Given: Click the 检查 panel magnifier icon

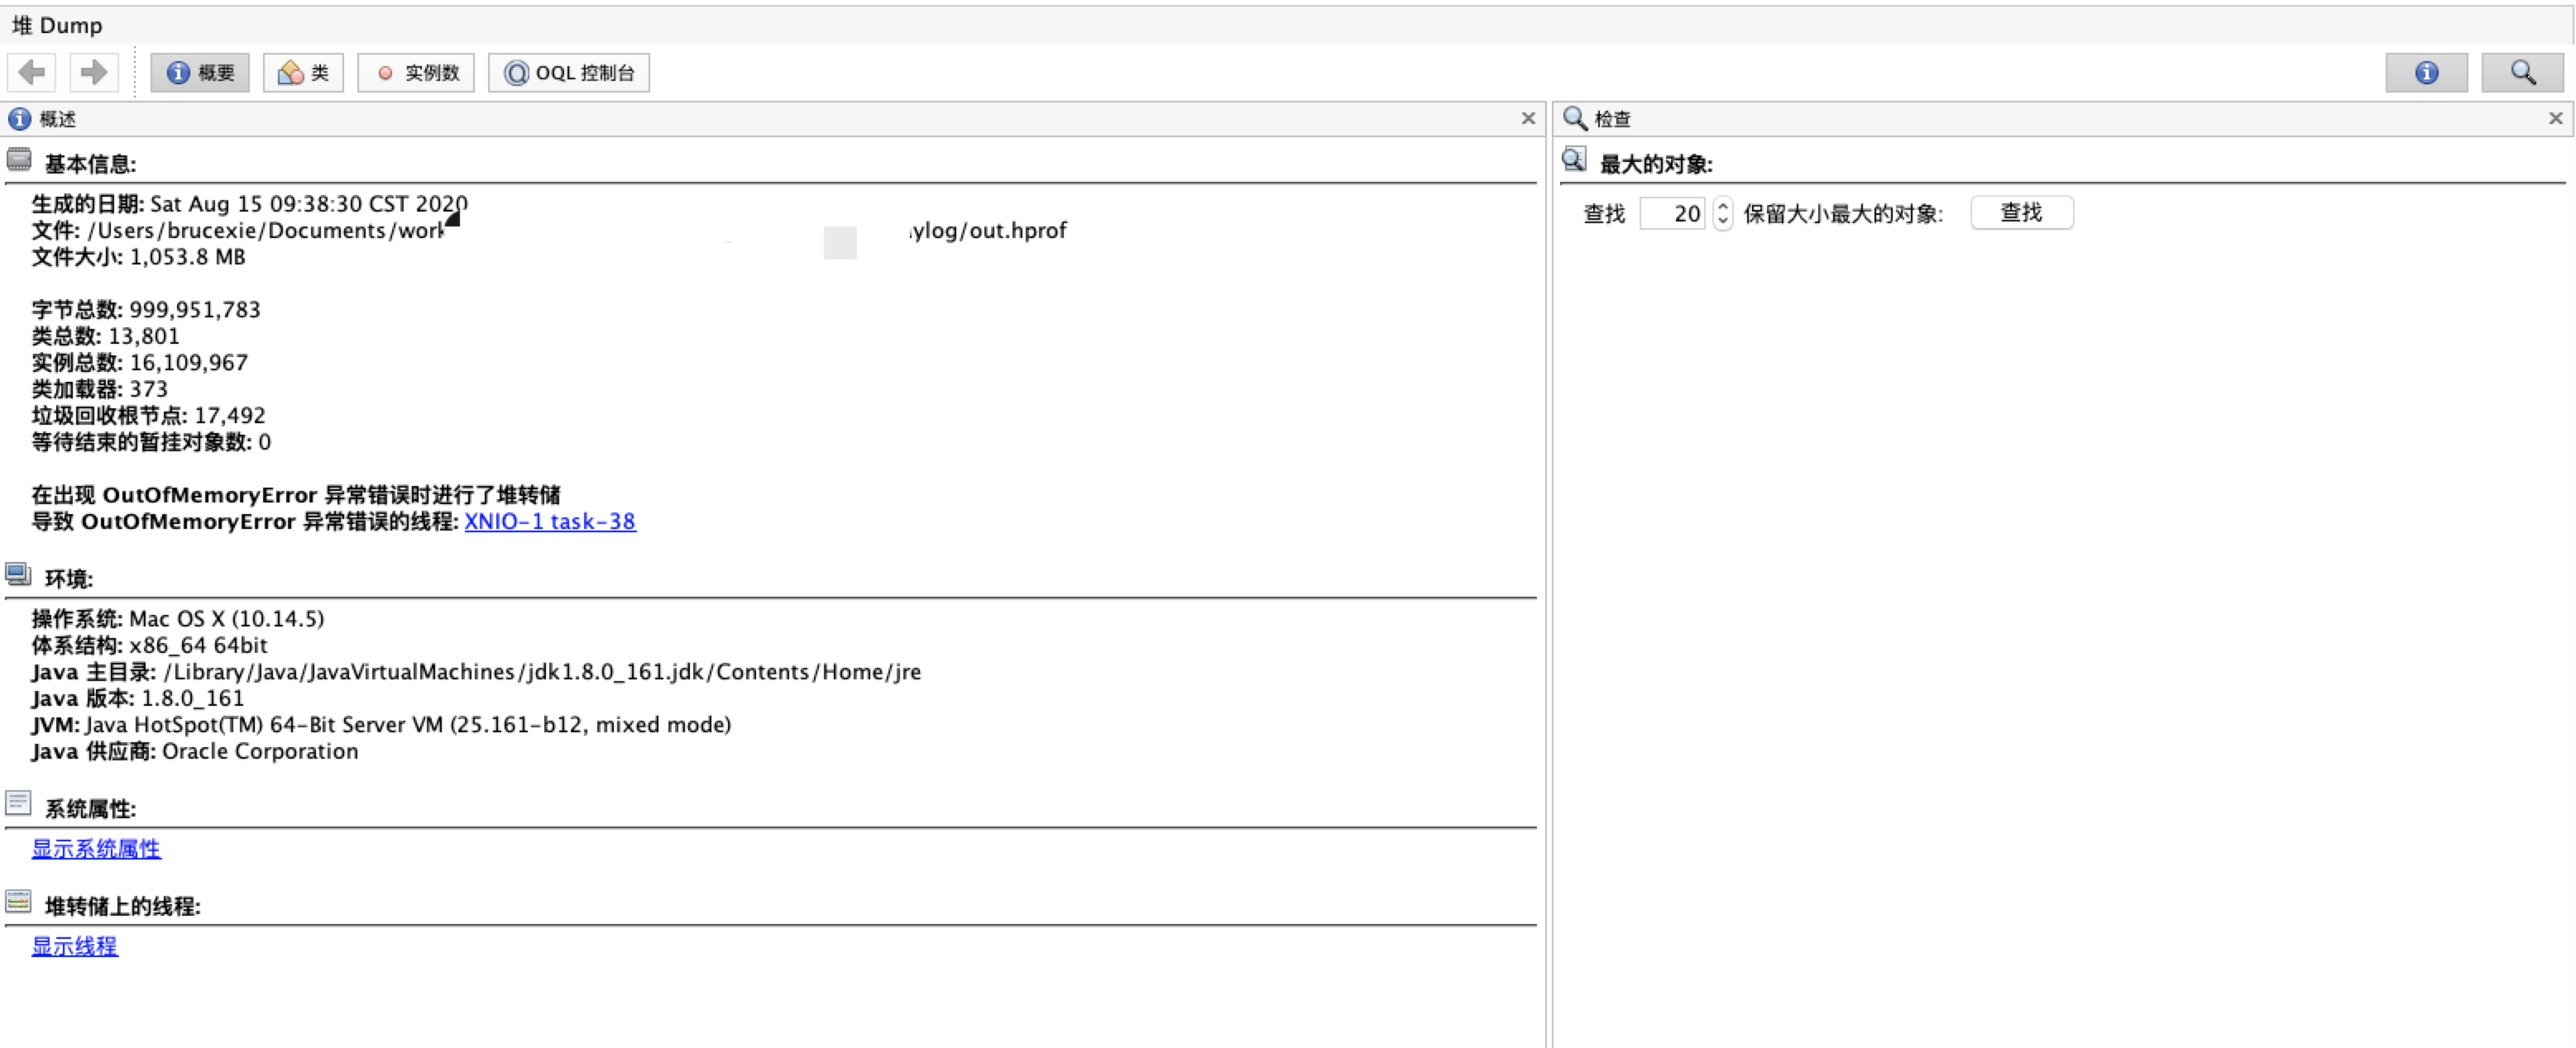Looking at the screenshot, I should [x=1575, y=118].
